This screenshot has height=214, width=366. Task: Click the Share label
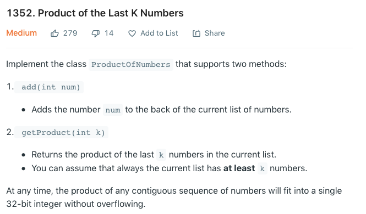click(x=215, y=33)
